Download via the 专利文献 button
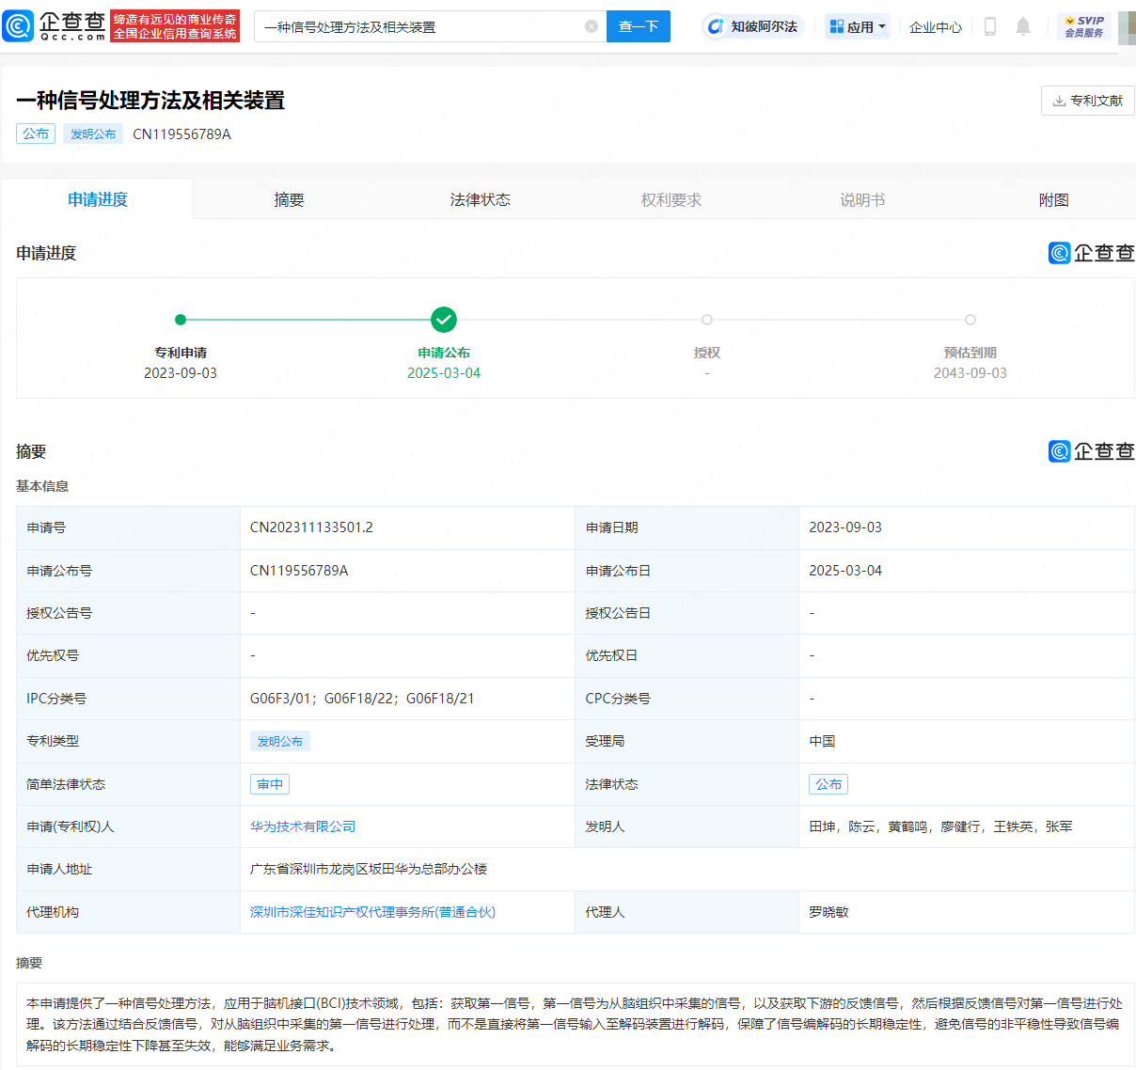Screen dimensions: 1136x1070 click(1087, 101)
